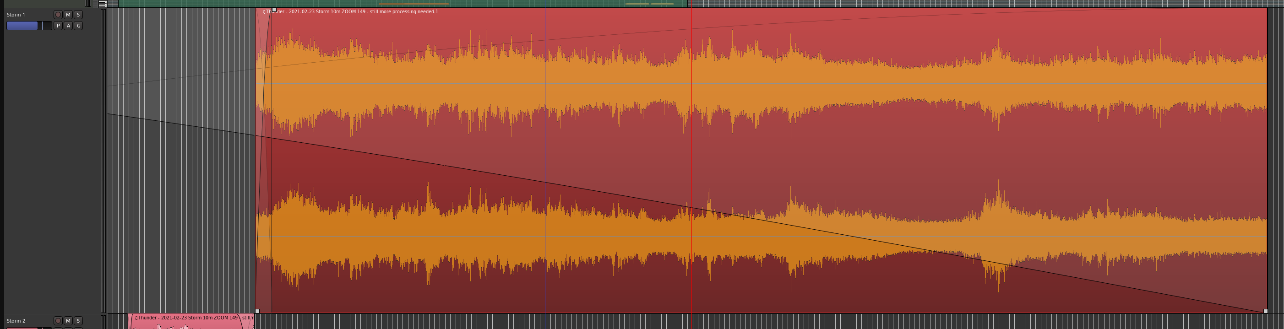Click the bottom-left trim handle of Storm 1 region

coord(257,311)
